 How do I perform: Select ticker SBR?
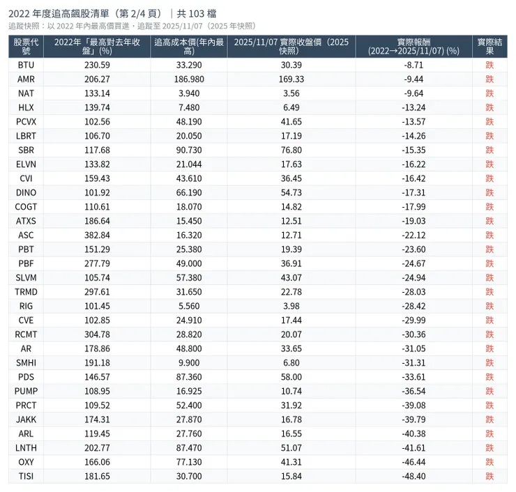tap(26, 150)
